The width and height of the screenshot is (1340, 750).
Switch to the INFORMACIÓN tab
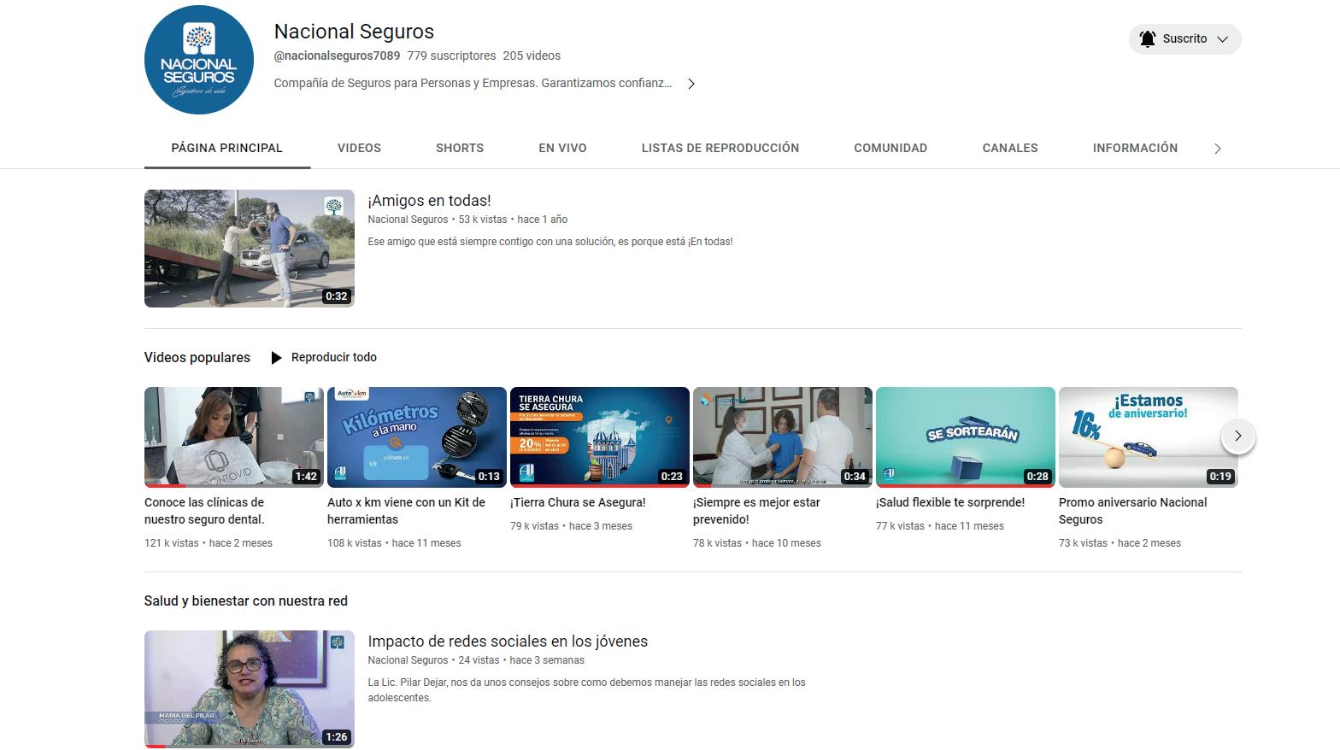(x=1135, y=148)
